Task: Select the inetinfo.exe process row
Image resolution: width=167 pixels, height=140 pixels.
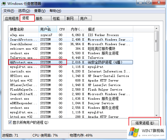Action: pyautogui.click(x=71, y=71)
